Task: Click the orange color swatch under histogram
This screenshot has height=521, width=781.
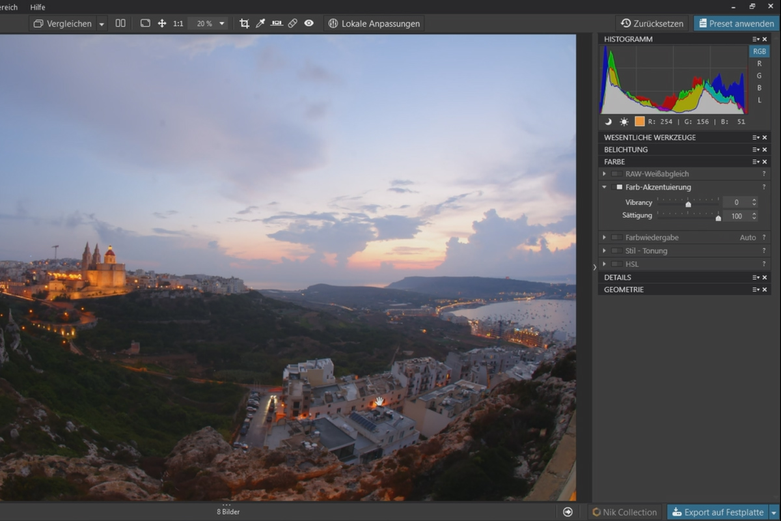Action: pyautogui.click(x=639, y=121)
